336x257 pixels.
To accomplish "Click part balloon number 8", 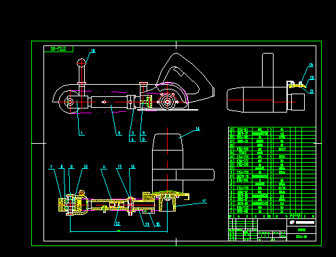I will [x=62, y=167].
